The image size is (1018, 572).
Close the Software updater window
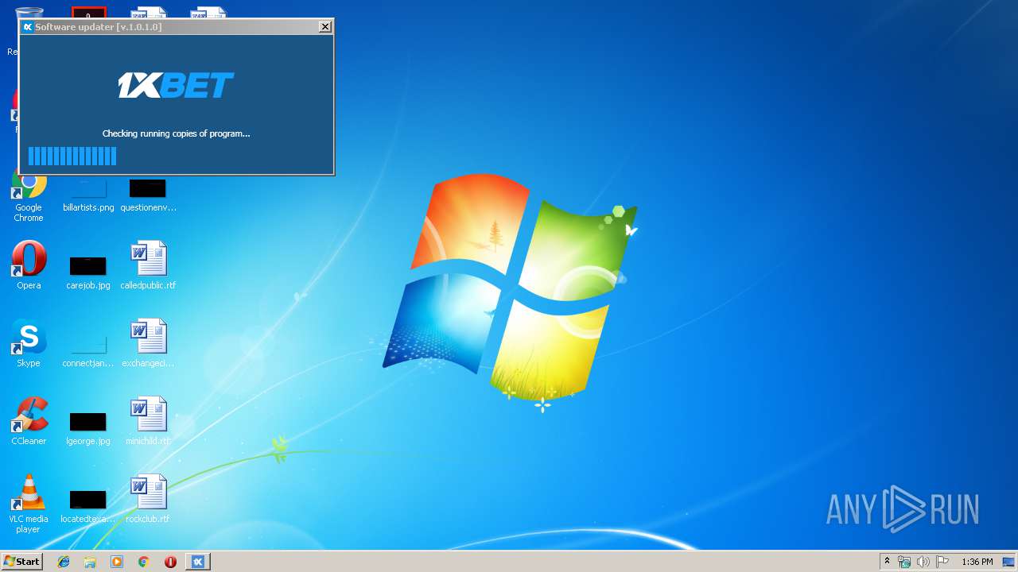(x=324, y=27)
